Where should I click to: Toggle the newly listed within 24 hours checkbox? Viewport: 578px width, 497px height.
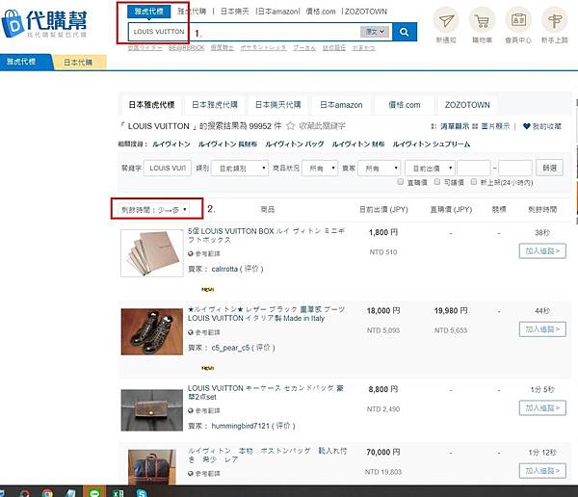point(474,182)
